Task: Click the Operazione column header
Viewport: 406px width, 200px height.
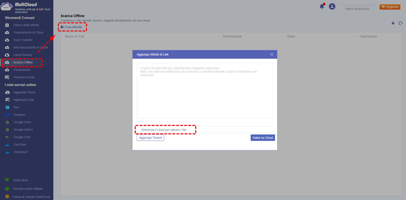Action: [368, 36]
